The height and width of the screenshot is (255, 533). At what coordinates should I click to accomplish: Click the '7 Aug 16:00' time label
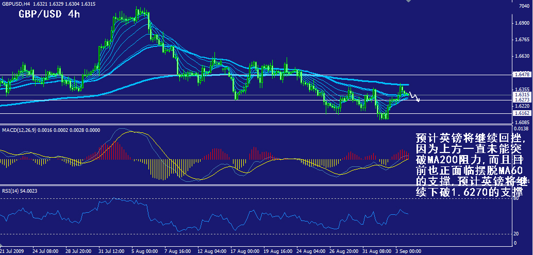pos(177,251)
